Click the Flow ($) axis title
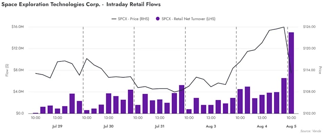 [x=7, y=70]
